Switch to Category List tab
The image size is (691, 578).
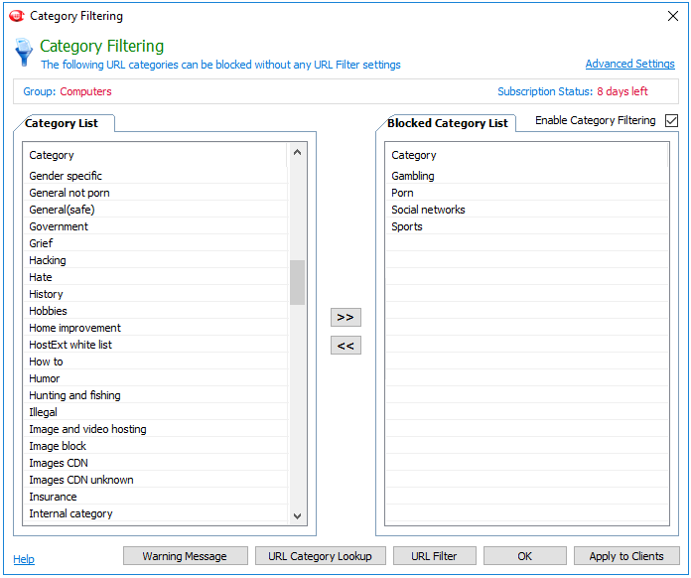pyautogui.click(x=64, y=123)
